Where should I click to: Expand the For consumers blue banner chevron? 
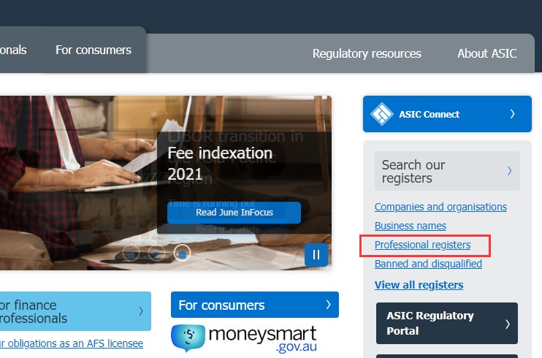(x=329, y=305)
